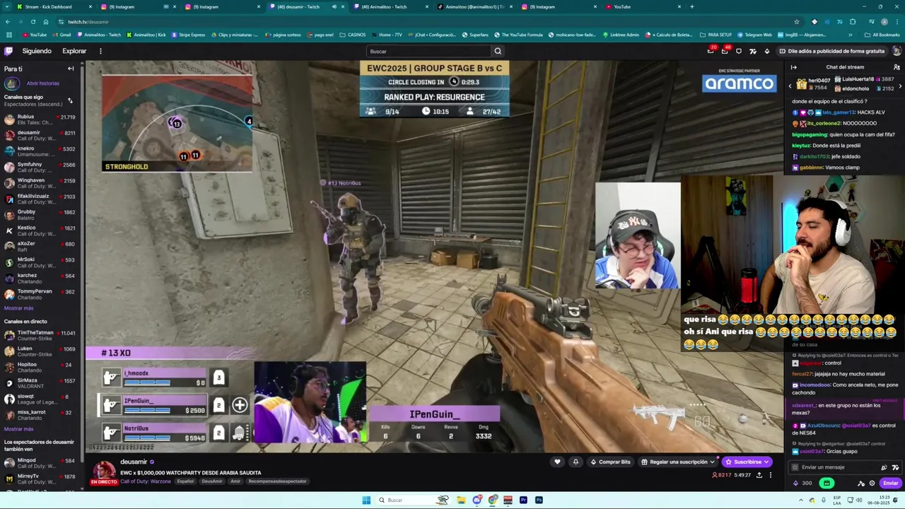
Task: Open Twitch notifications with badge 20
Action: [x=711, y=51]
